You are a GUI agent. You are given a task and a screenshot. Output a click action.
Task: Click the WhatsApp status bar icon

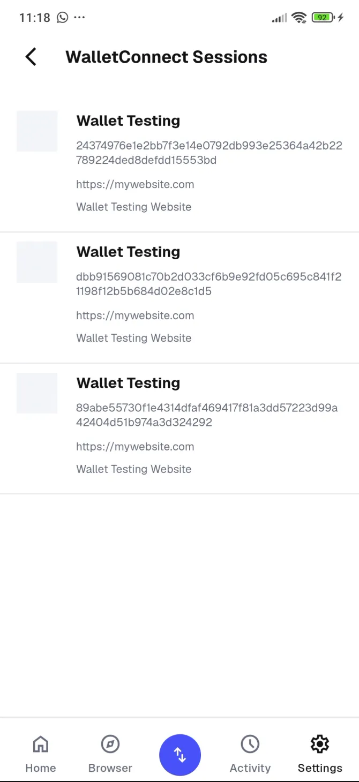tap(62, 18)
